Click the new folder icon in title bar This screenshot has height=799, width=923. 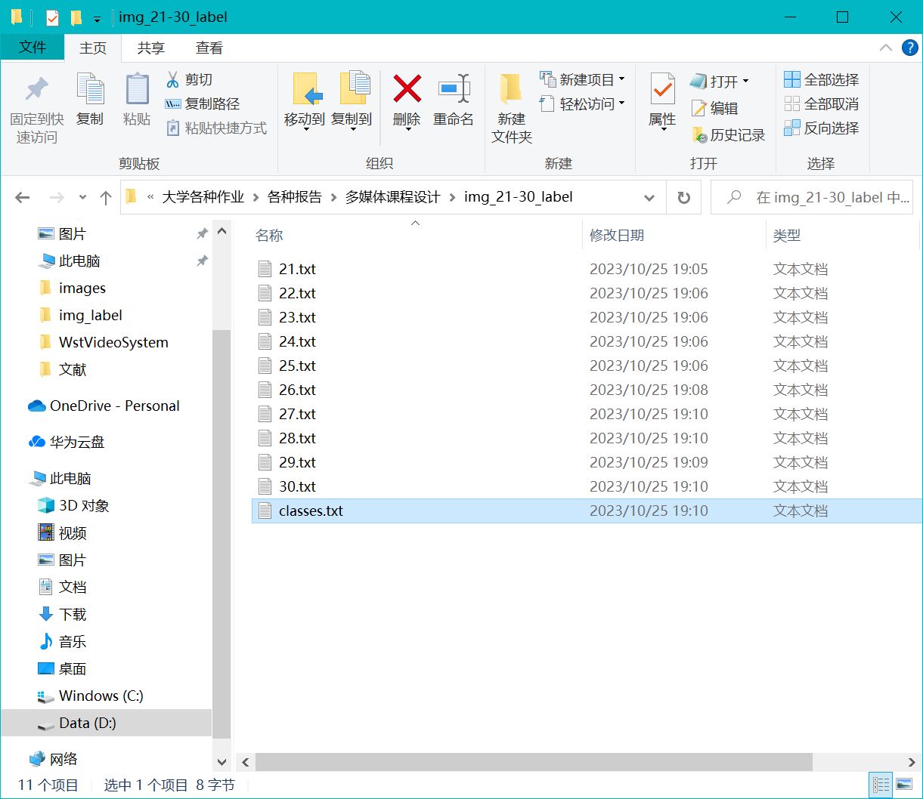76,17
